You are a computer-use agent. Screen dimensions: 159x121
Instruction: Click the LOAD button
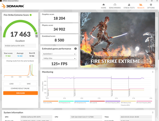click(x=11, y=84)
